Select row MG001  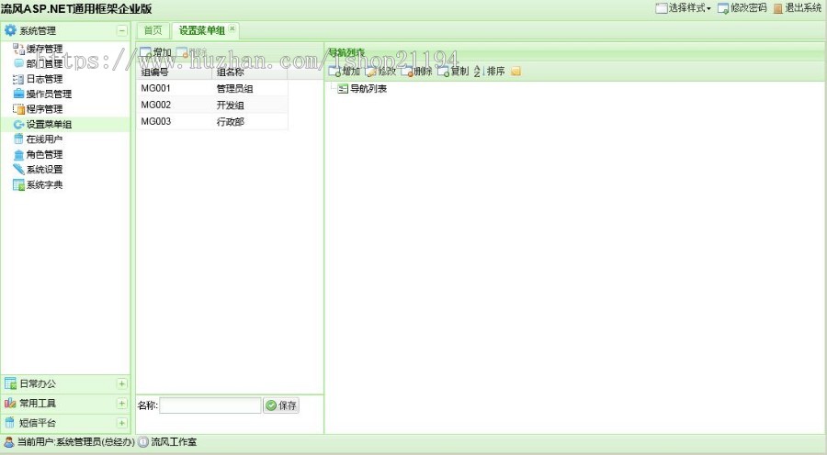212,88
